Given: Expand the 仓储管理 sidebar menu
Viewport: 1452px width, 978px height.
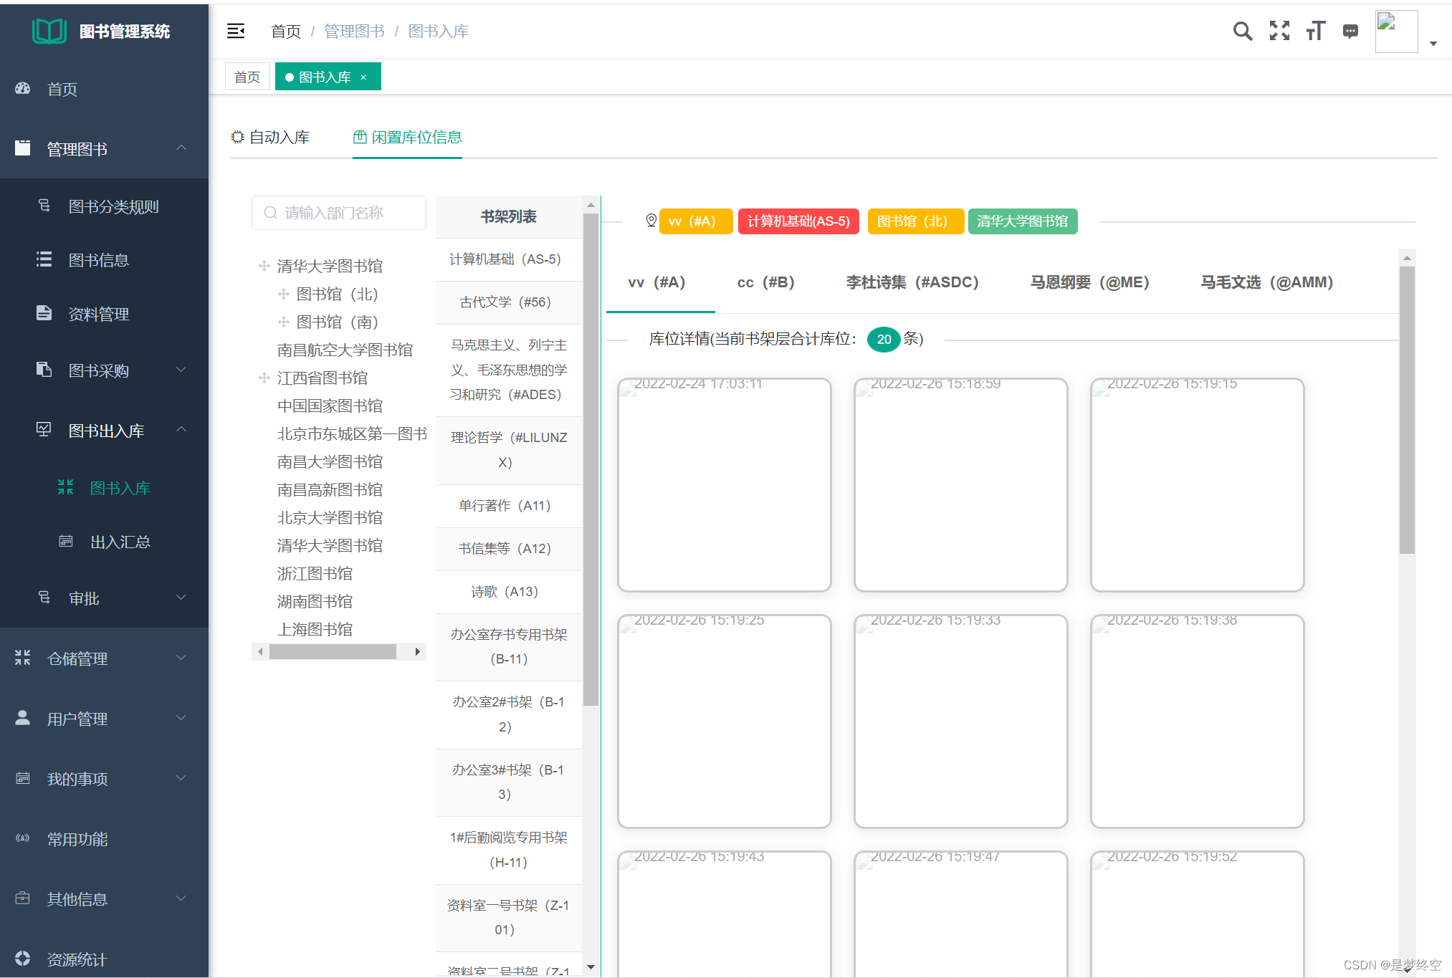Looking at the screenshot, I should [181, 658].
